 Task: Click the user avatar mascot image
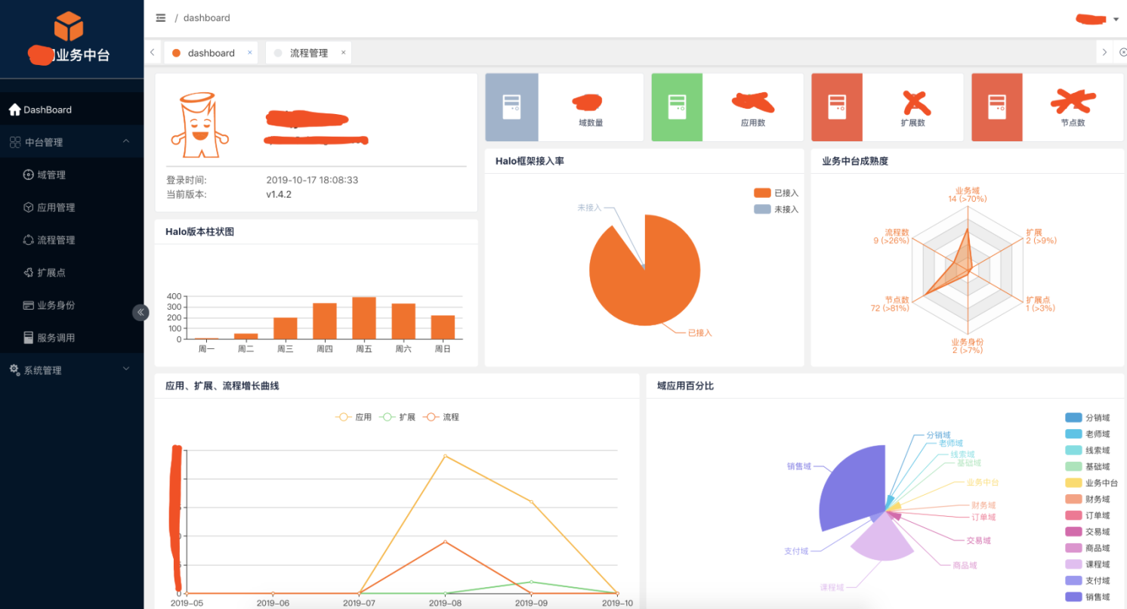click(x=200, y=126)
